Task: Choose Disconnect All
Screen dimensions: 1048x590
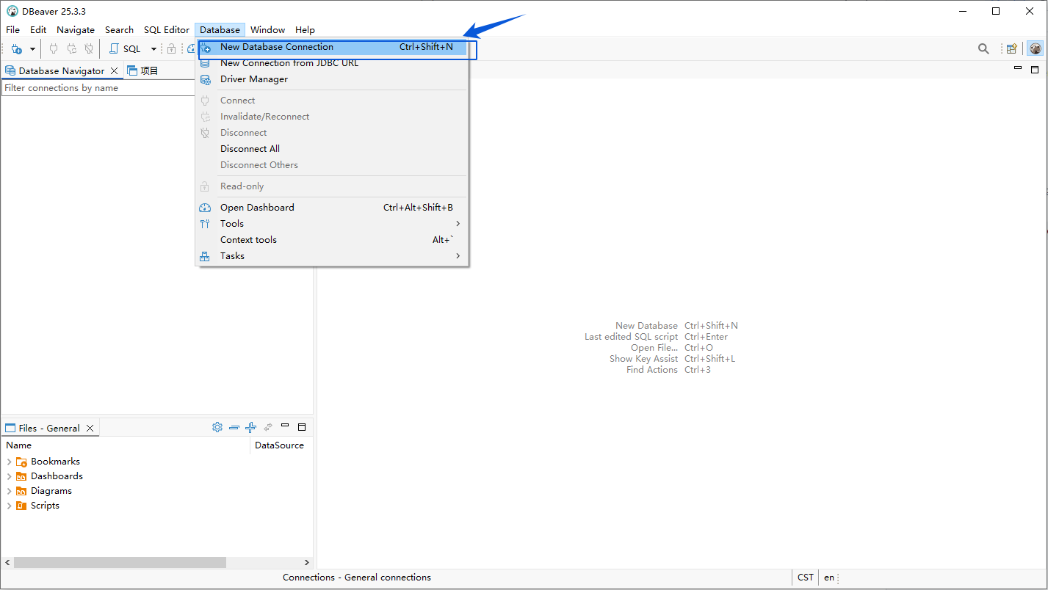Action: tap(332, 149)
